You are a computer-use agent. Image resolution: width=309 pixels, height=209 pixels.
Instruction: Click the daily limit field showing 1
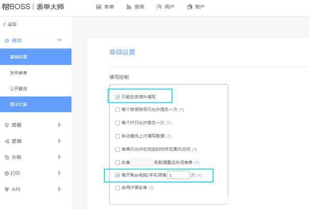(x=179, y=175)
